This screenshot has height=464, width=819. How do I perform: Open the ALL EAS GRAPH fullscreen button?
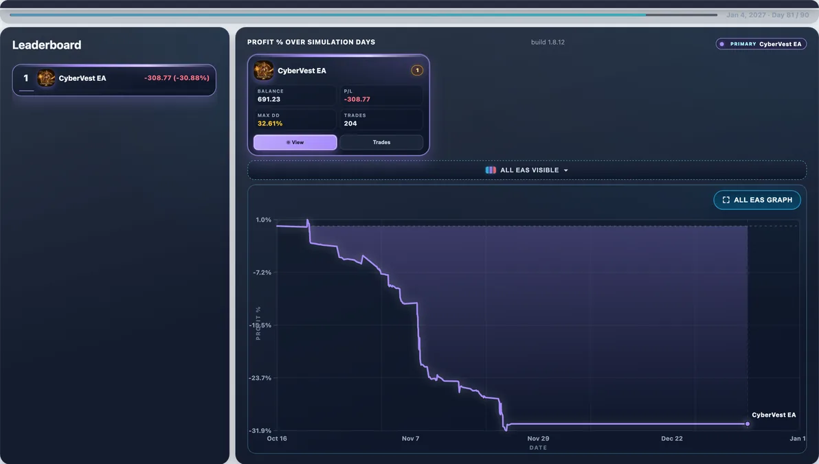pos(757,200)
